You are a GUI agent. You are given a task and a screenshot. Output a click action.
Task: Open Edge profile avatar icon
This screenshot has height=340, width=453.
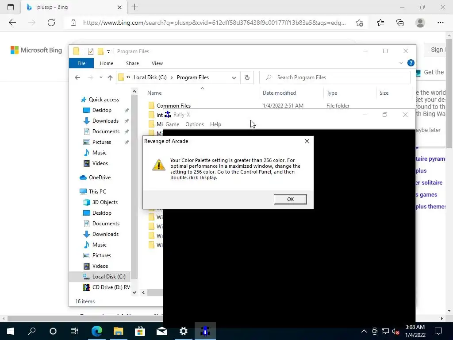coord(420,23)
